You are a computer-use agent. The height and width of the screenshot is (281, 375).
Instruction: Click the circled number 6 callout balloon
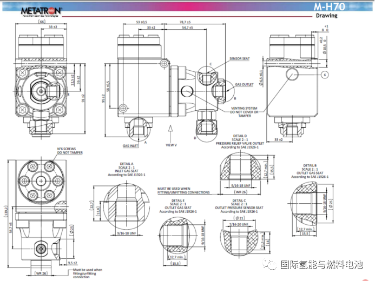[x=325, y=75]
